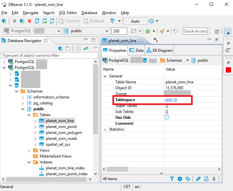Switch to the ER Diagram tab

pos(159,51)
